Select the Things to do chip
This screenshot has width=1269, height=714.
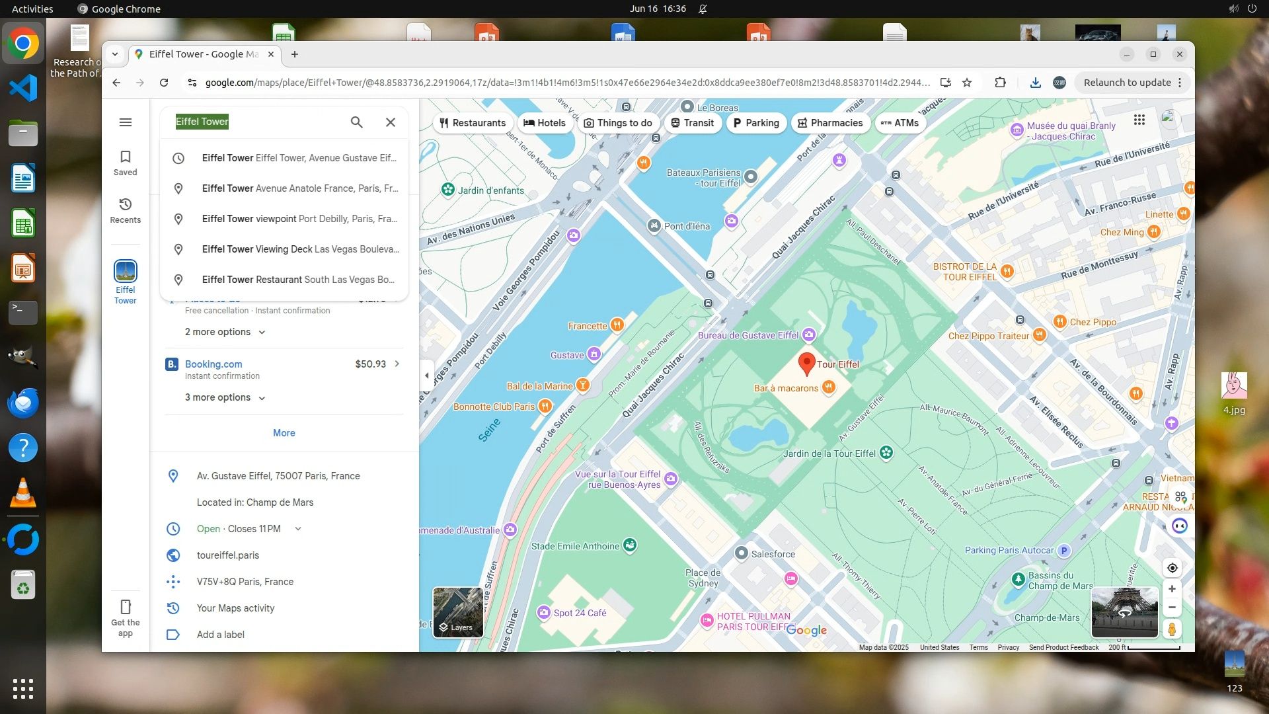618,123
